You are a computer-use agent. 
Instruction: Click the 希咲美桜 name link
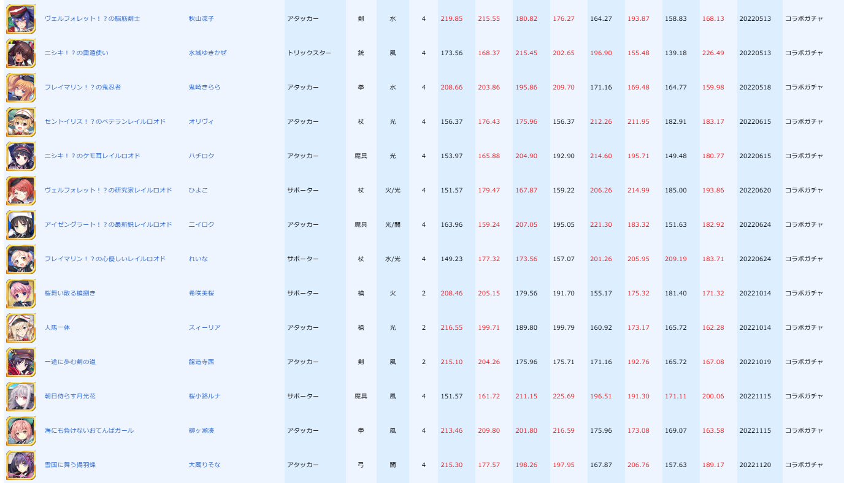[201, 294]
